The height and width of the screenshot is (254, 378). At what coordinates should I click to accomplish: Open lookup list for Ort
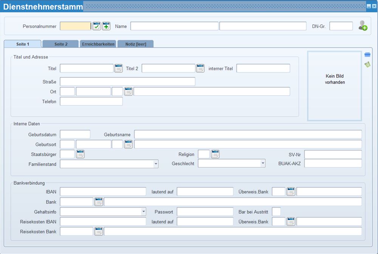click(x=128, y=91)
